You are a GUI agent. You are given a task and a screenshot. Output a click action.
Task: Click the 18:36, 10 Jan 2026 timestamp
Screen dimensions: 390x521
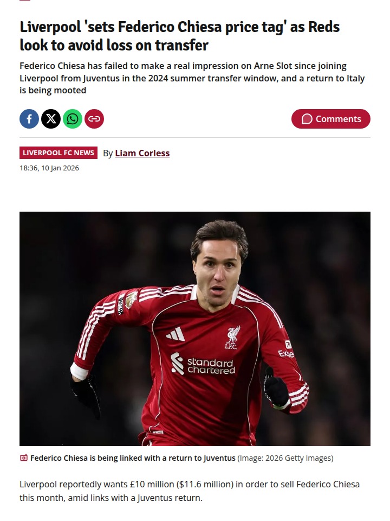49,168
